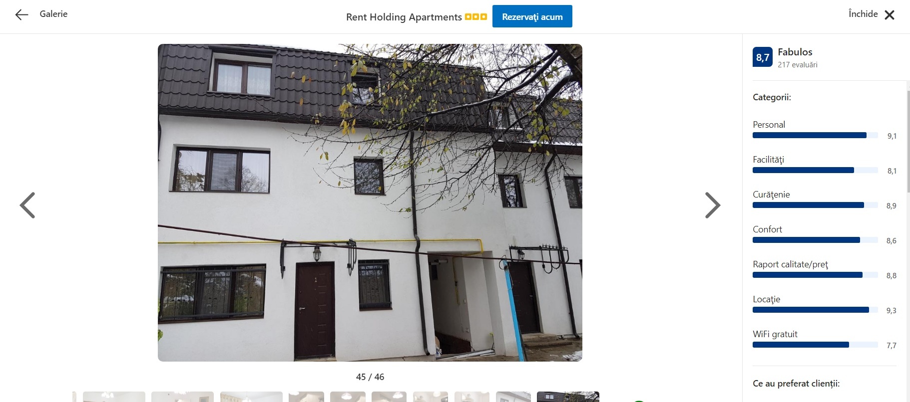Advance to next photo with right chevron

[x=713, y=205]
